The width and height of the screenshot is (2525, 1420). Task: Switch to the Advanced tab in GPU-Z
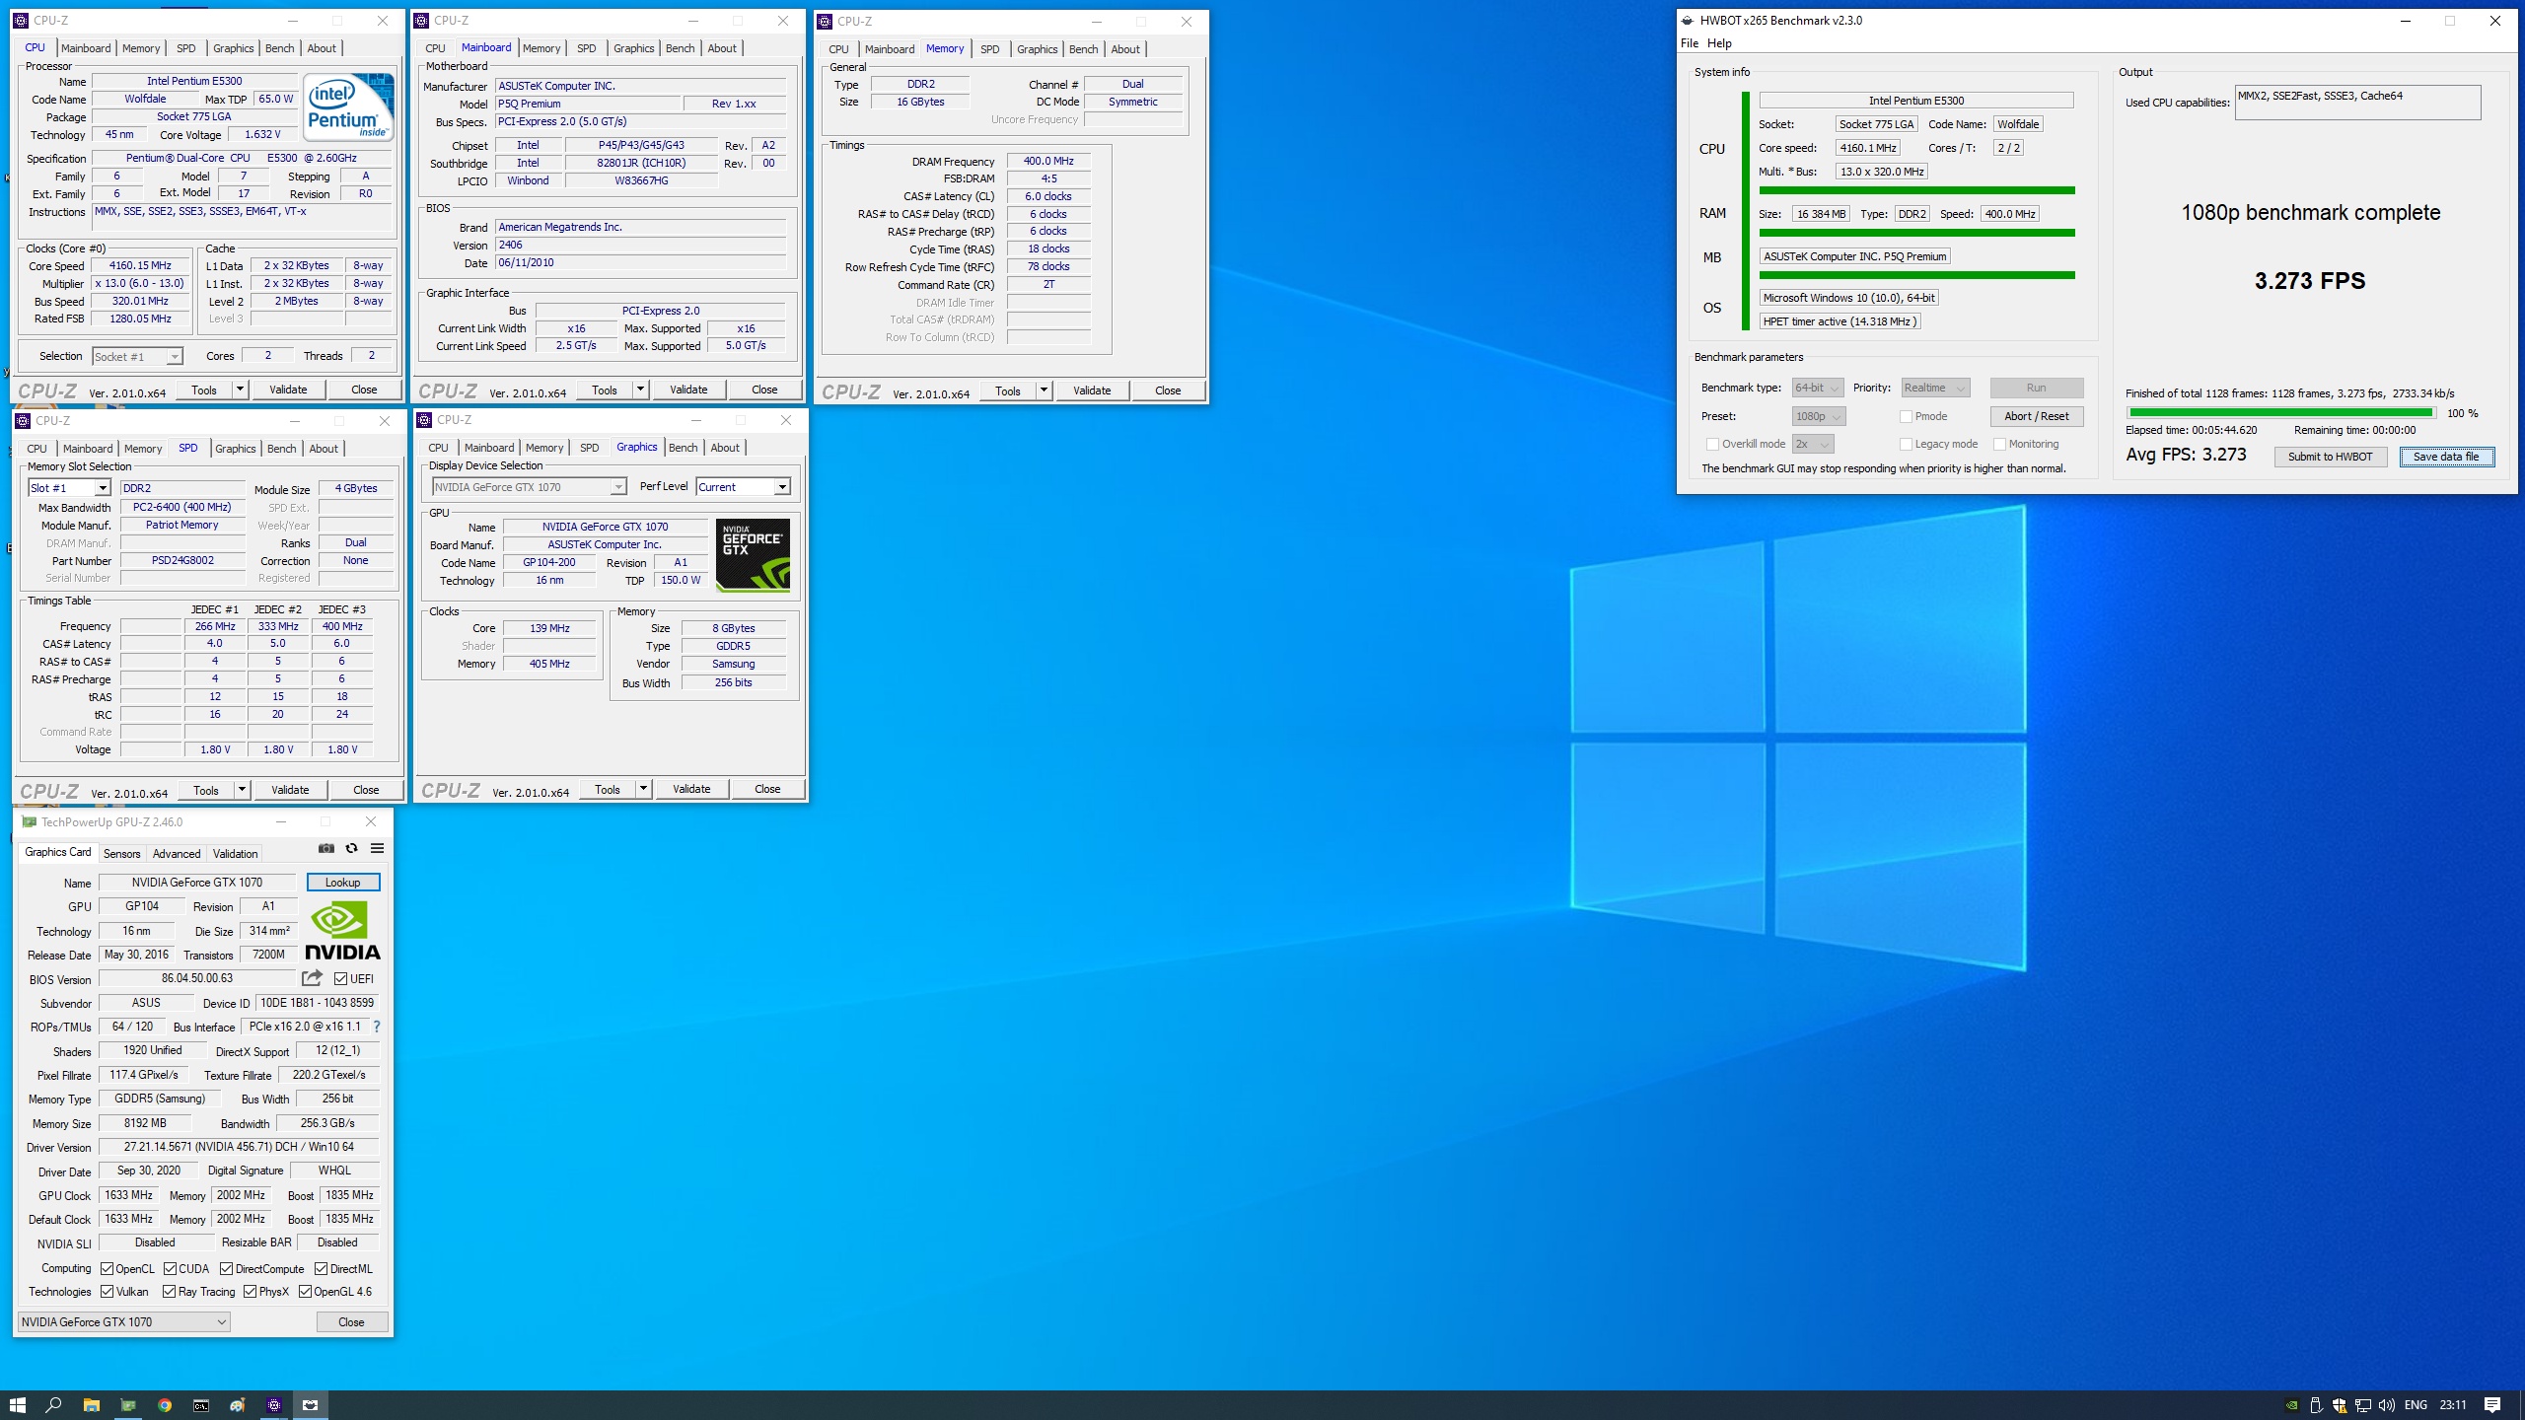(177, 853)
